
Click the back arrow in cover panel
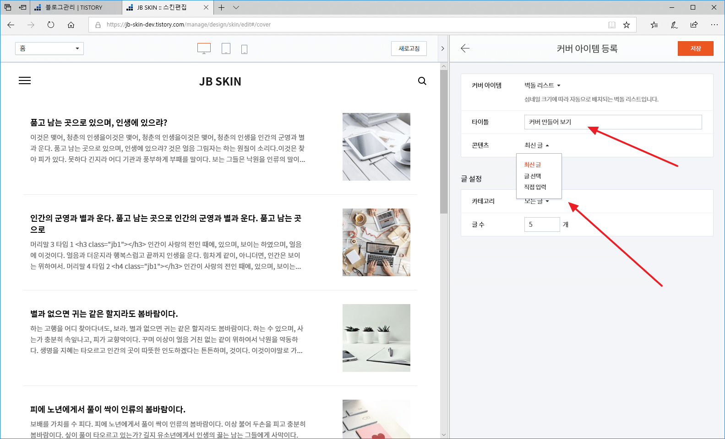point(465,48)
